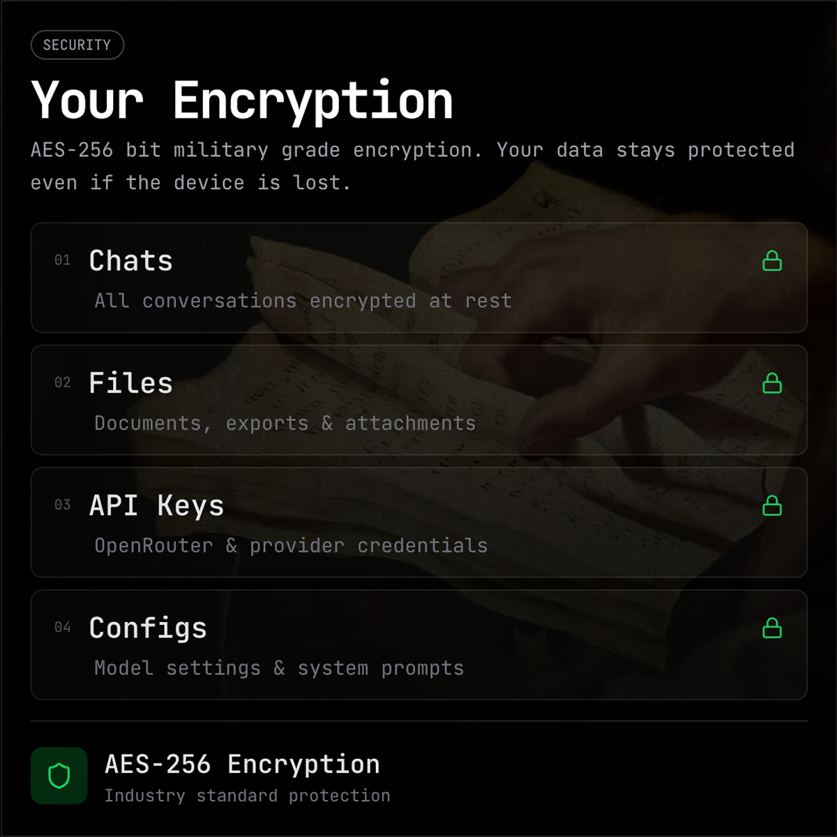Click the 01 number label
This screenshot has height=837, width=837.
tap(63, 260)
